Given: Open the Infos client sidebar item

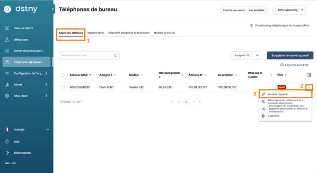Looking at the screenshot, I should (x=21, y=96).
